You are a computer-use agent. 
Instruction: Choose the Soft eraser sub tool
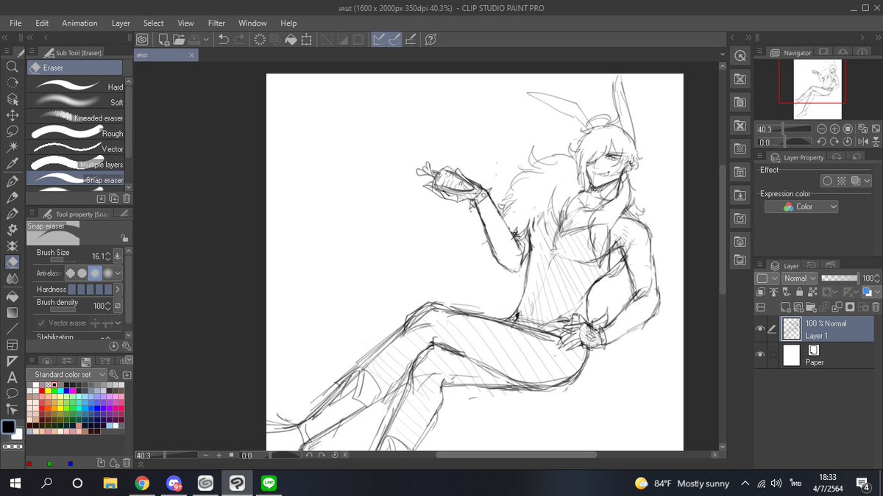point(76,101)
